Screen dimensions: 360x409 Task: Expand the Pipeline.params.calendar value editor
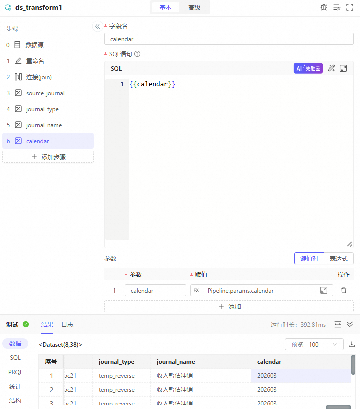[x=324, y=290]
